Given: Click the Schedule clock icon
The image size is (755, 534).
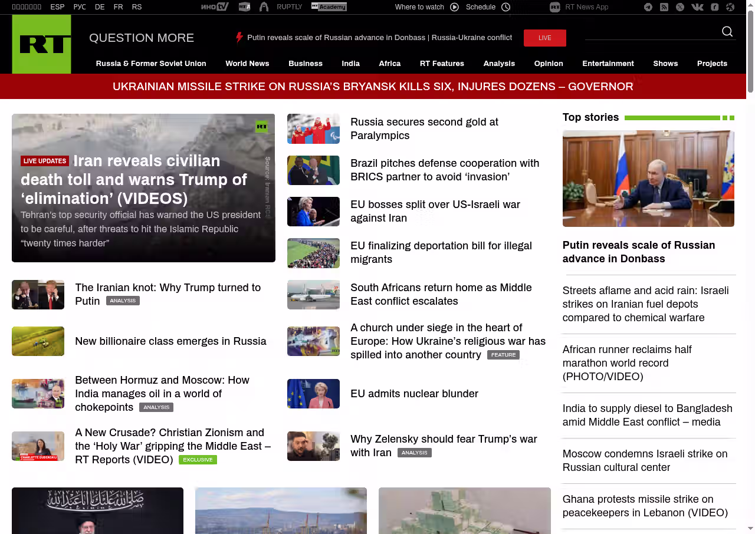Looking at the screenshot, I should click(x=505, y=7).
